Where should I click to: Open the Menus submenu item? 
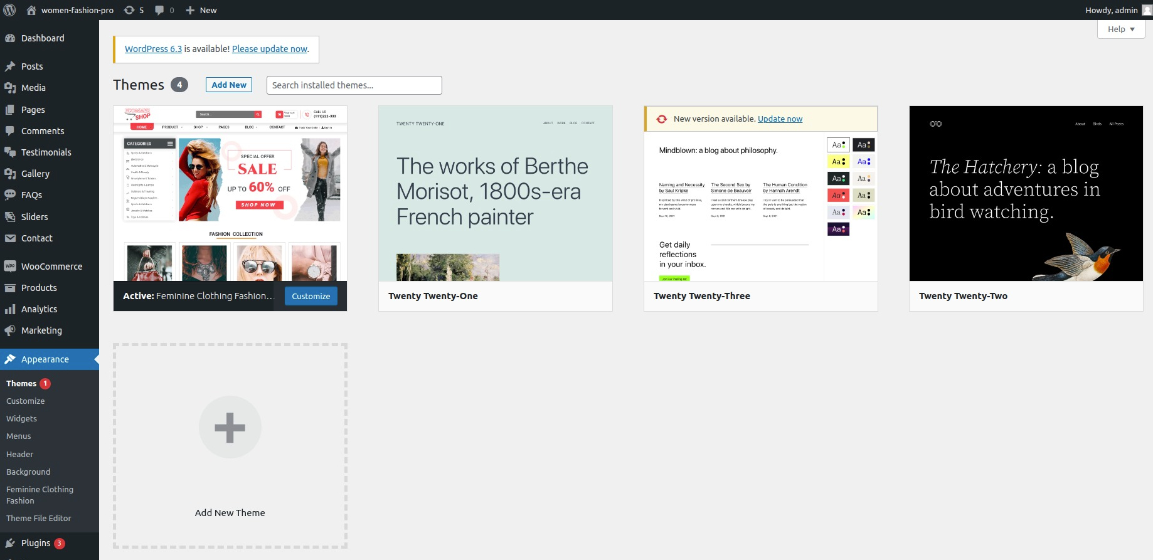click(19, 436)
